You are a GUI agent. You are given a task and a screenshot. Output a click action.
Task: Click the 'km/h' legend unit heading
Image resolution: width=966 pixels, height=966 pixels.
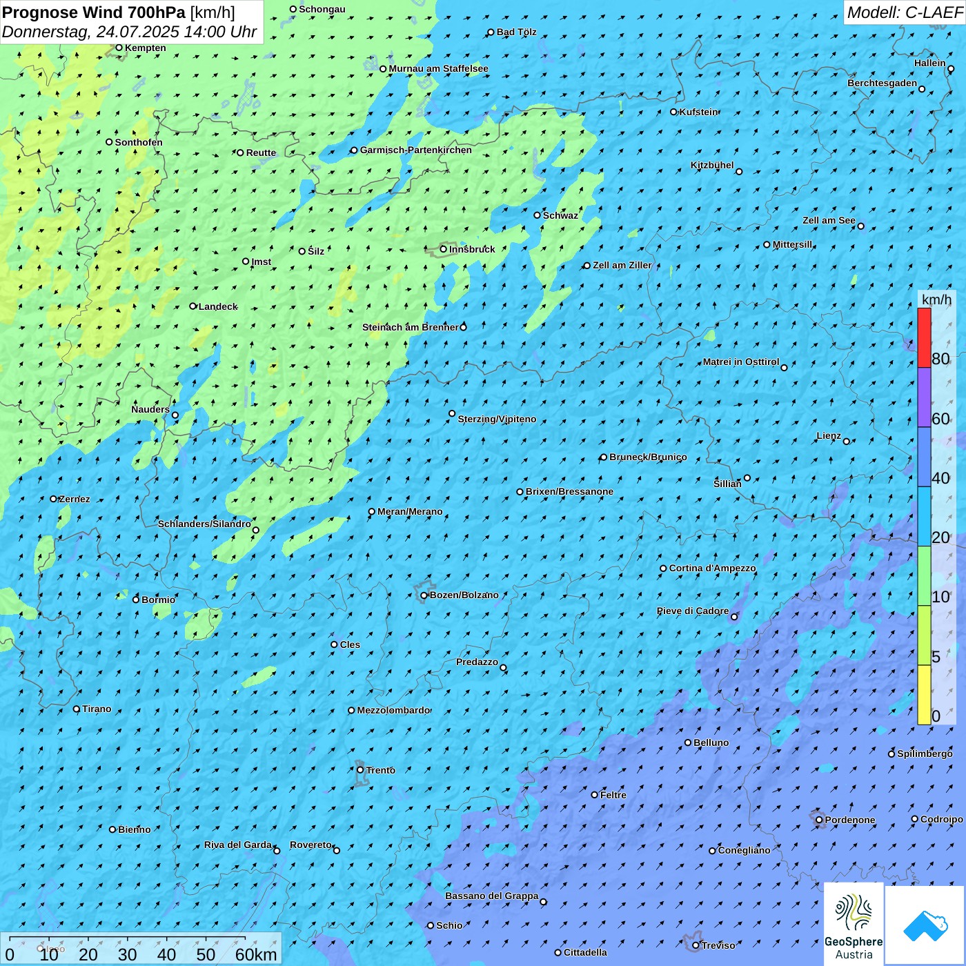(936, 299)
